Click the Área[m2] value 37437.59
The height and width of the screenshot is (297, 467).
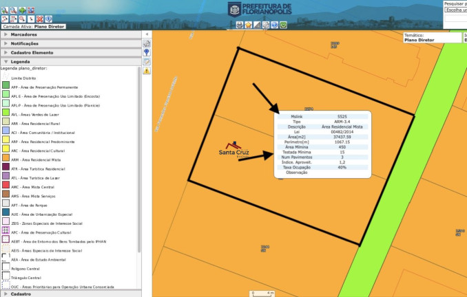342,137
